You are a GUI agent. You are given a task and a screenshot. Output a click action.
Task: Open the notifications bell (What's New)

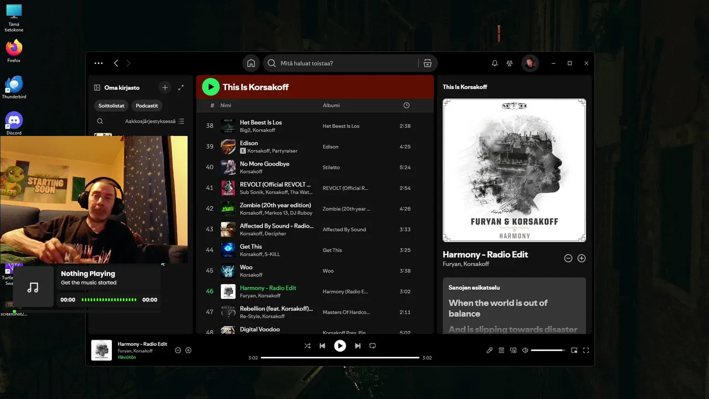(495, 63)
